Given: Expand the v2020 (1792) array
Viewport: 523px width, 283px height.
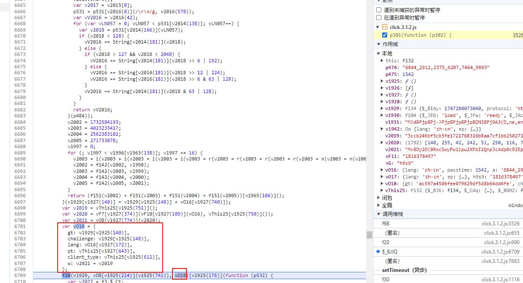Looking at the screenshot, I should 382,143.
